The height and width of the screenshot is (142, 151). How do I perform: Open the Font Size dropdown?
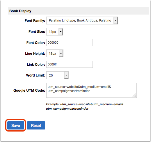55,32
